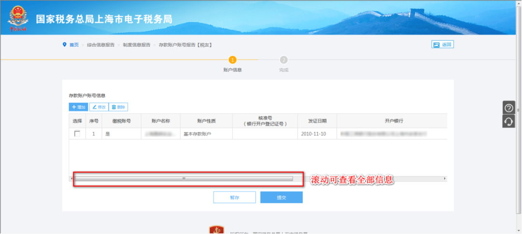Click the home location pin icon

[x=65, y=45]
